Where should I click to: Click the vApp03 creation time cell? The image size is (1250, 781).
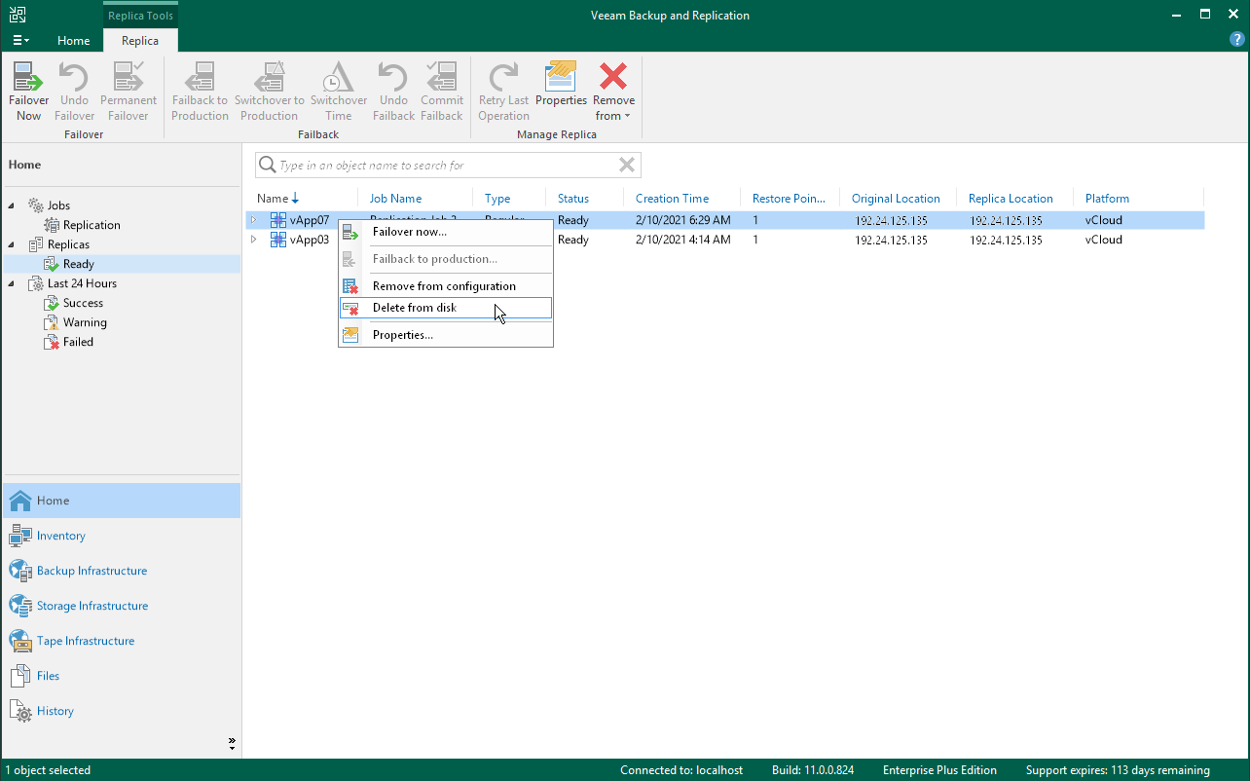pos(682,240)
